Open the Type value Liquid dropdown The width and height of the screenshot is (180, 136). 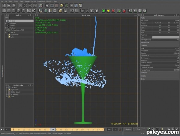167,48
